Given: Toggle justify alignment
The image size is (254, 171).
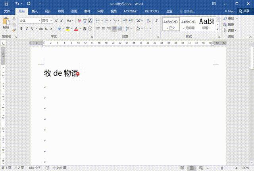Looking at the screenshot, I should [x=114, y=29].
